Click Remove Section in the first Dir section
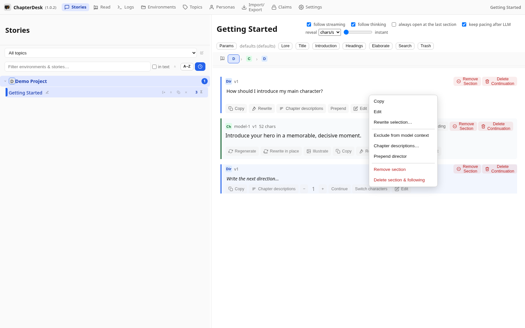 click(x=467, y=81)
